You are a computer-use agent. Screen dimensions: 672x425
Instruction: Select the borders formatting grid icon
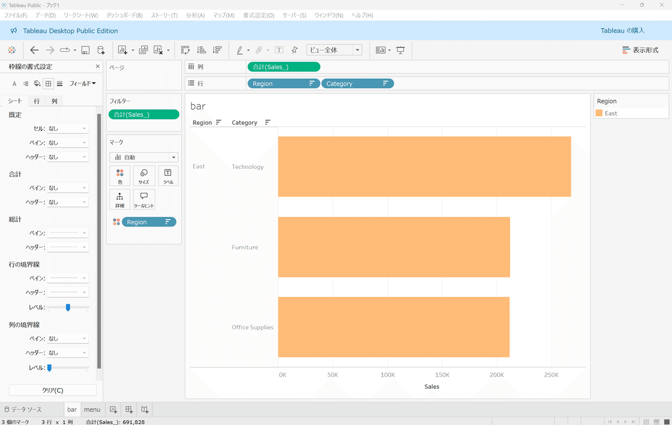[49, 84]
